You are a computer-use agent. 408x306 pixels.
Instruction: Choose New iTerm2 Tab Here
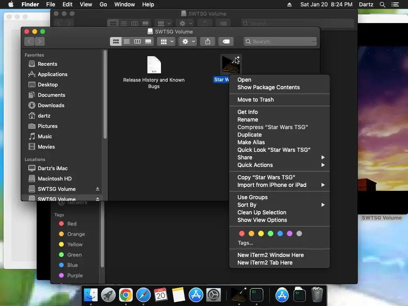click(x=279, y=263)
